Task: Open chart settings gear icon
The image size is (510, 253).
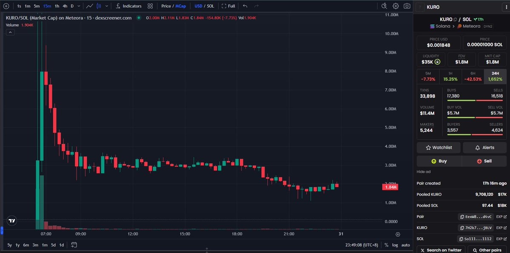Action: (x=396, y=6)
